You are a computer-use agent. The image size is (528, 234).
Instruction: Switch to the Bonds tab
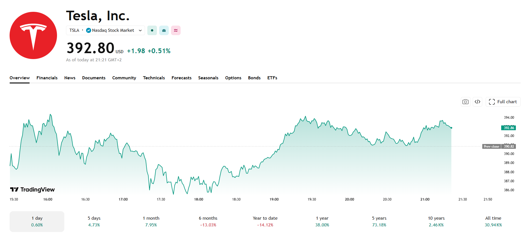(254, 78)
